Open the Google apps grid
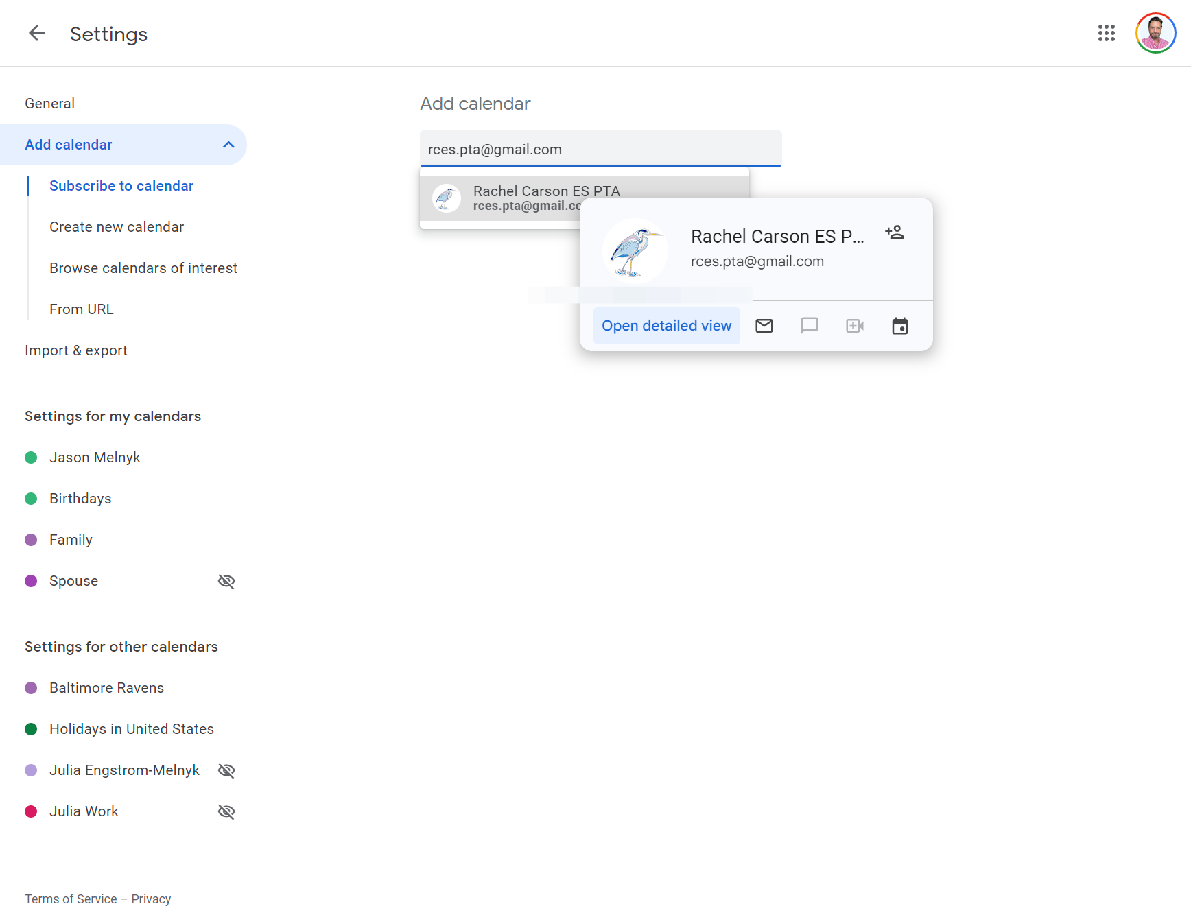The width and height of the screenshot is (1191, 915). click(x=1106, y=33)
